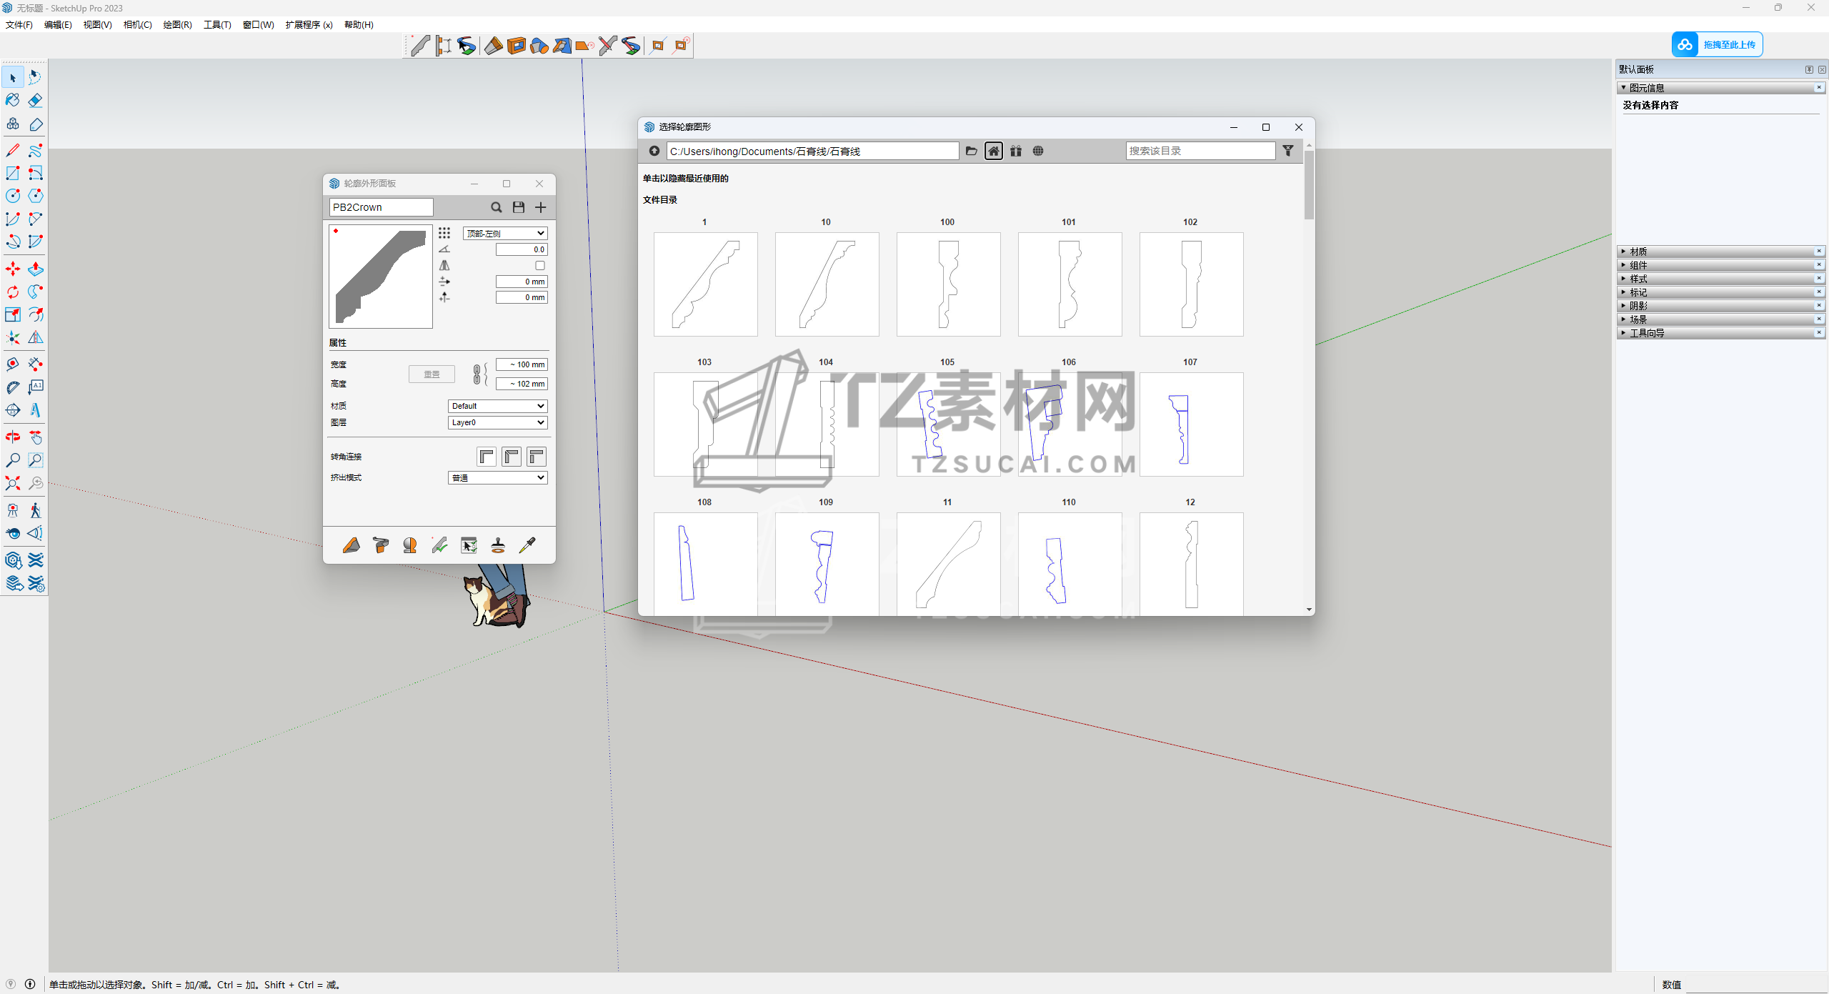Click the plus icon beside PB2Crown
This screenshot has height=994, width=1829.
[x=541, y=207]
